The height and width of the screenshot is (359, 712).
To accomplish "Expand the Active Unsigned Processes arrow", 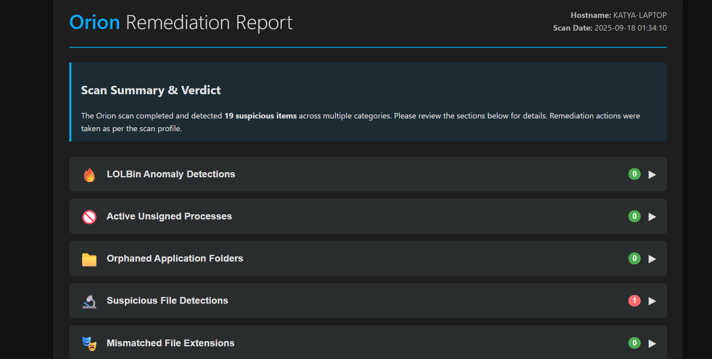I will pos(652,217).
